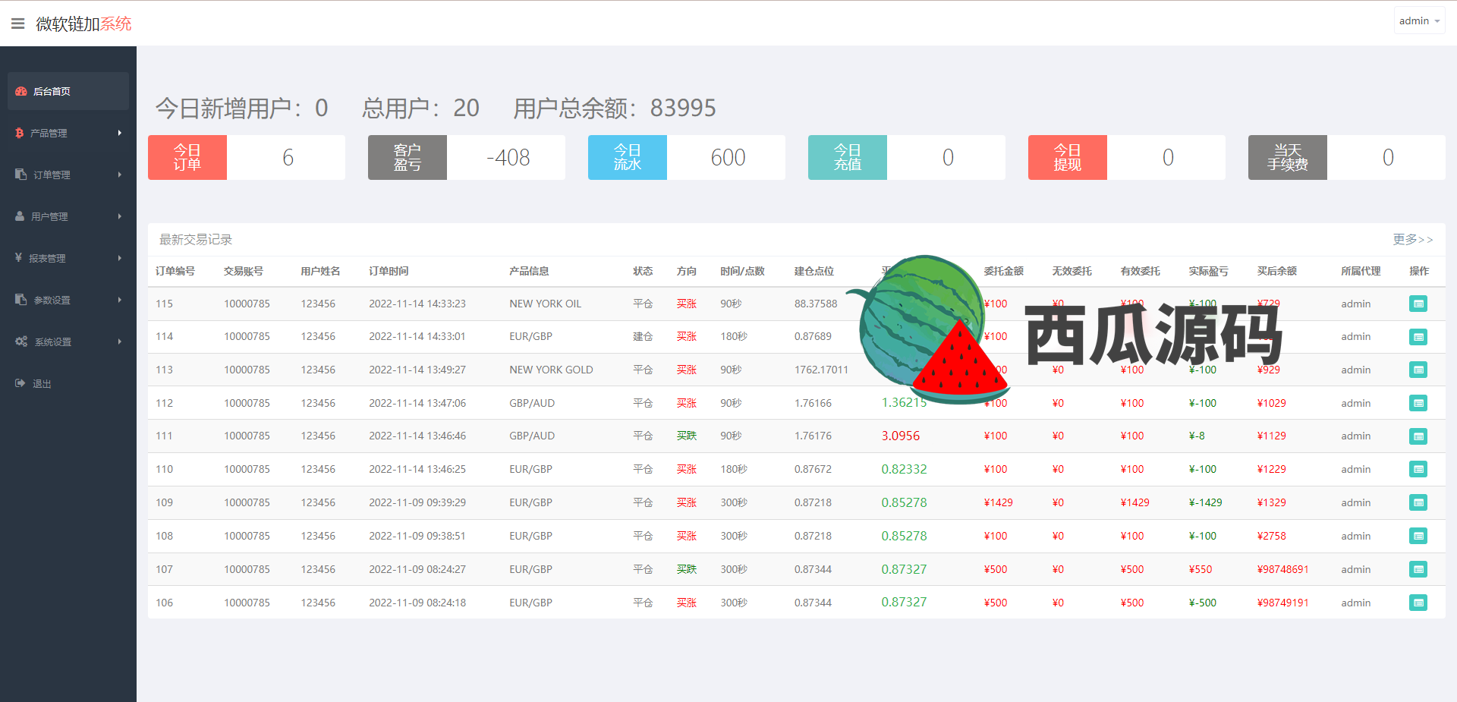This screenshot has height=702, width=1457.
Task: Toggle the hamburger sidebar menu icon
Action: pos(18,24)
